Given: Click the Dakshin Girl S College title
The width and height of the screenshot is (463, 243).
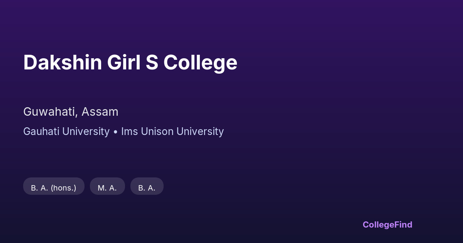Looking at the screenshot, I should coord(130,62).
